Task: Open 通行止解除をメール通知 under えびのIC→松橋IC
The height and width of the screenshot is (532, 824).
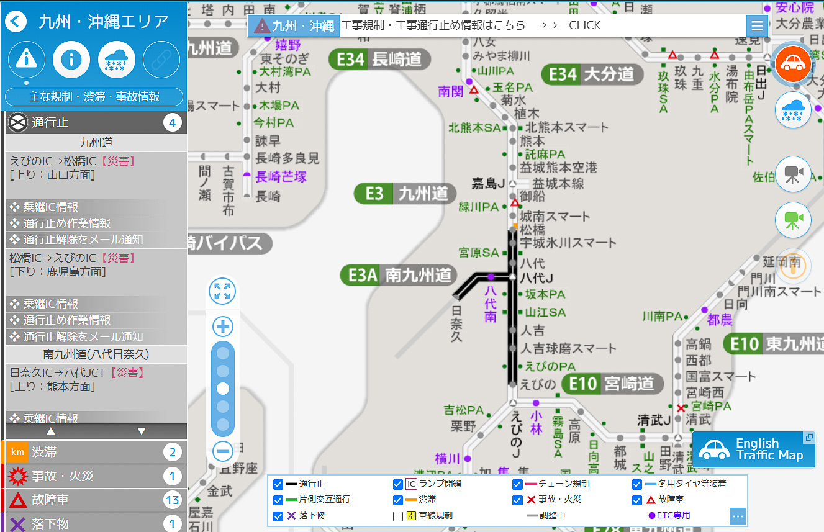Action: [x=96, y=240]
